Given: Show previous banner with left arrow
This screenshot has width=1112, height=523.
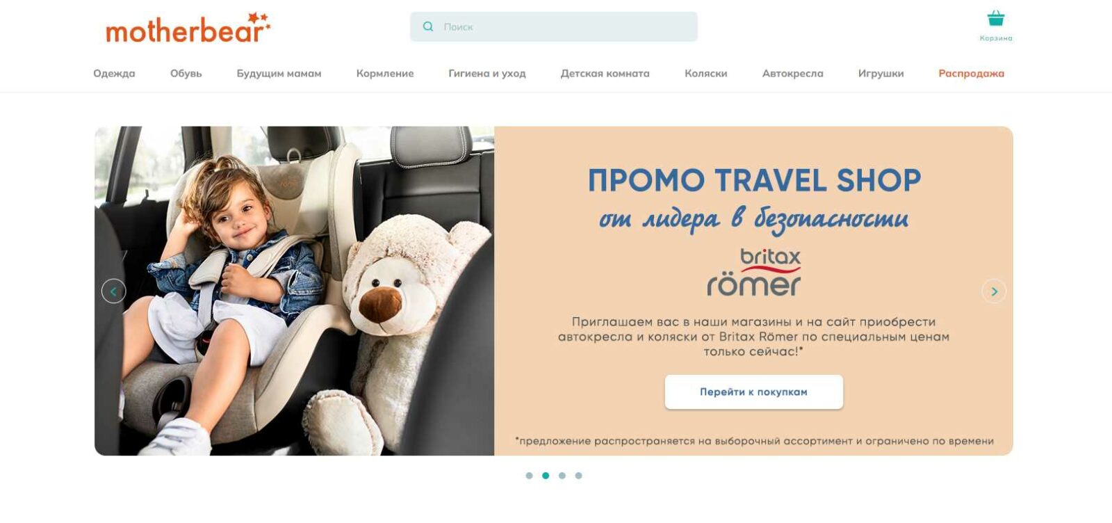Looking at the screenshot, I should point(114,291).
